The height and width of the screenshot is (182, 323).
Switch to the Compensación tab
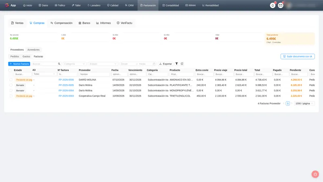61,23
